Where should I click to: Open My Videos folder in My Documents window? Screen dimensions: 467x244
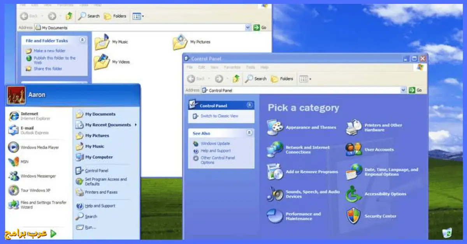coord(102,62)
